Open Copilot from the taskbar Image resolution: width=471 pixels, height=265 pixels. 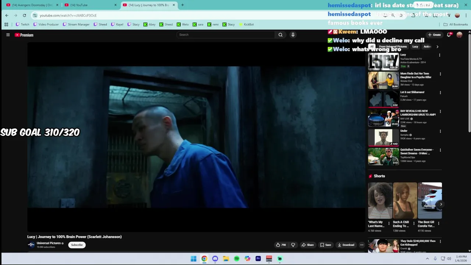tap(247, 259)
